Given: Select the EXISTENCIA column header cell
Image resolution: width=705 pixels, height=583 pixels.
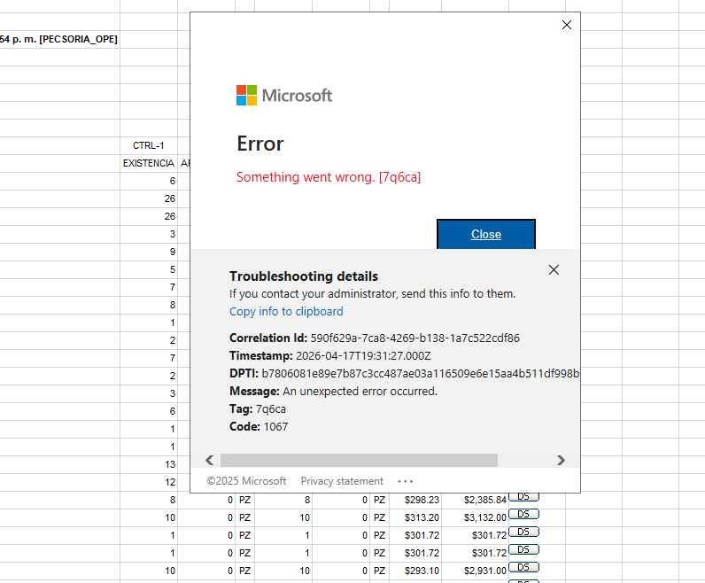Looking at the screenshot, I should 148,163.
